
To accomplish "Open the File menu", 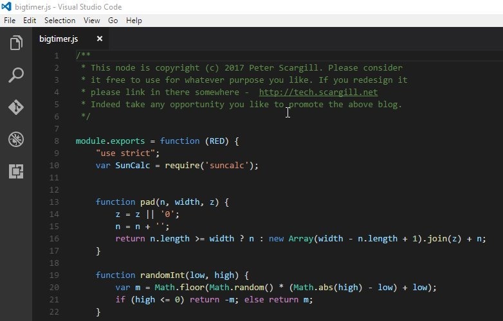I will [10, 21].
